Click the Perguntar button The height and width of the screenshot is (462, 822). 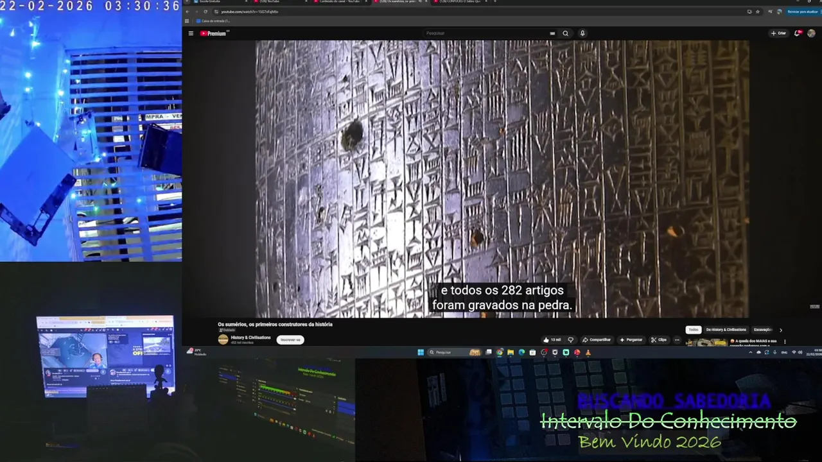point(631,340)
